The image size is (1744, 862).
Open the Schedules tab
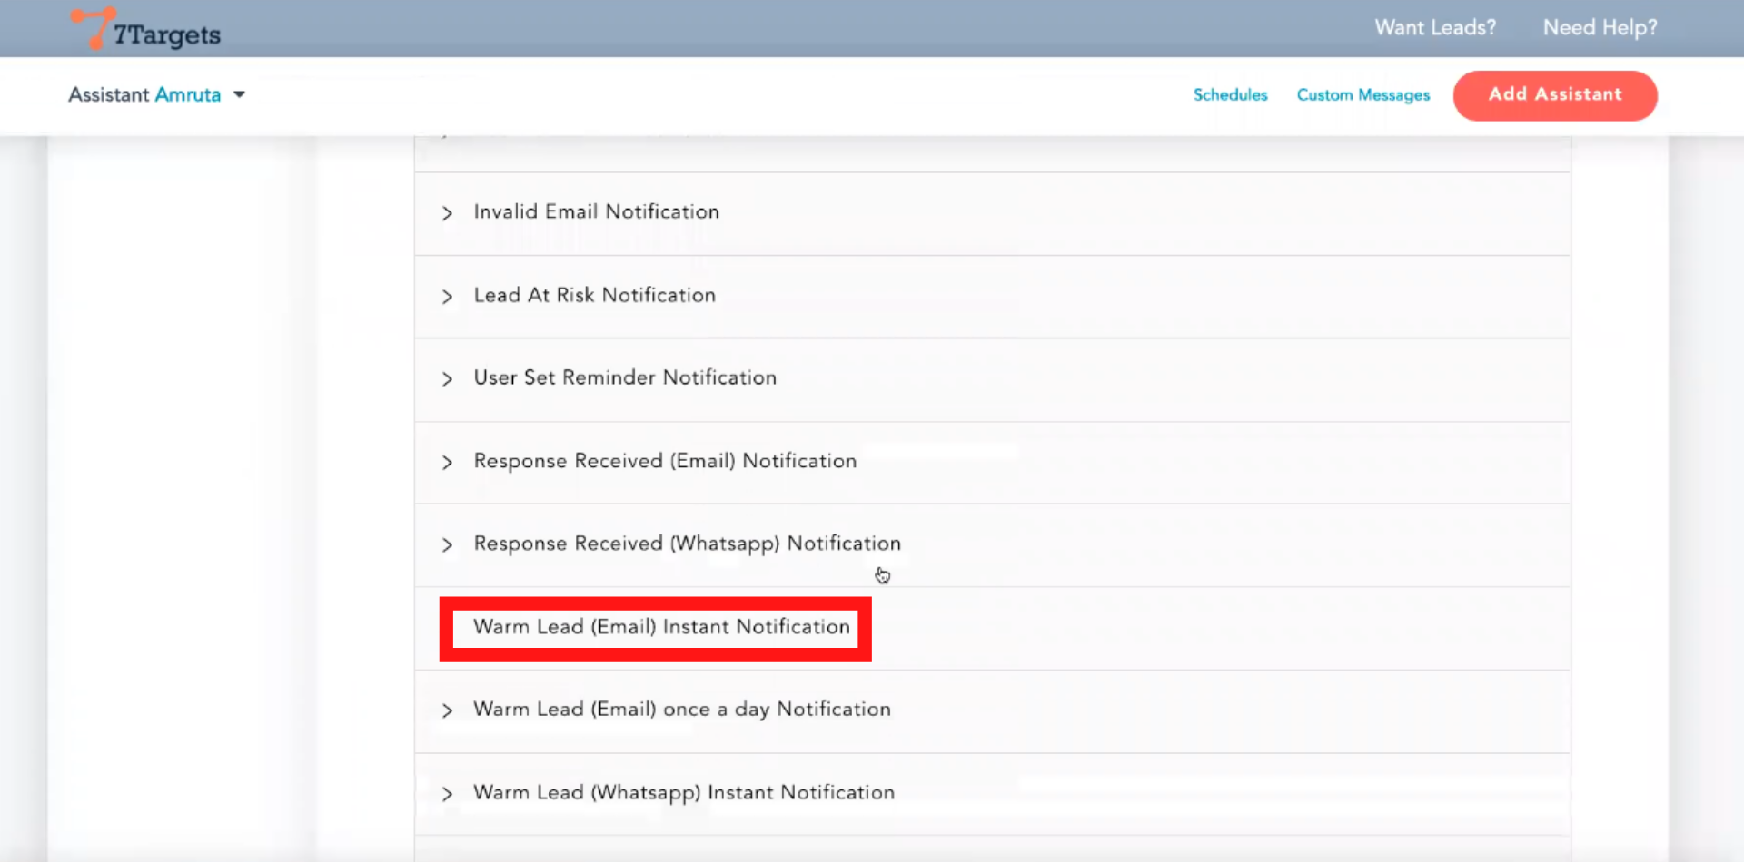[x=1230, y=95]
